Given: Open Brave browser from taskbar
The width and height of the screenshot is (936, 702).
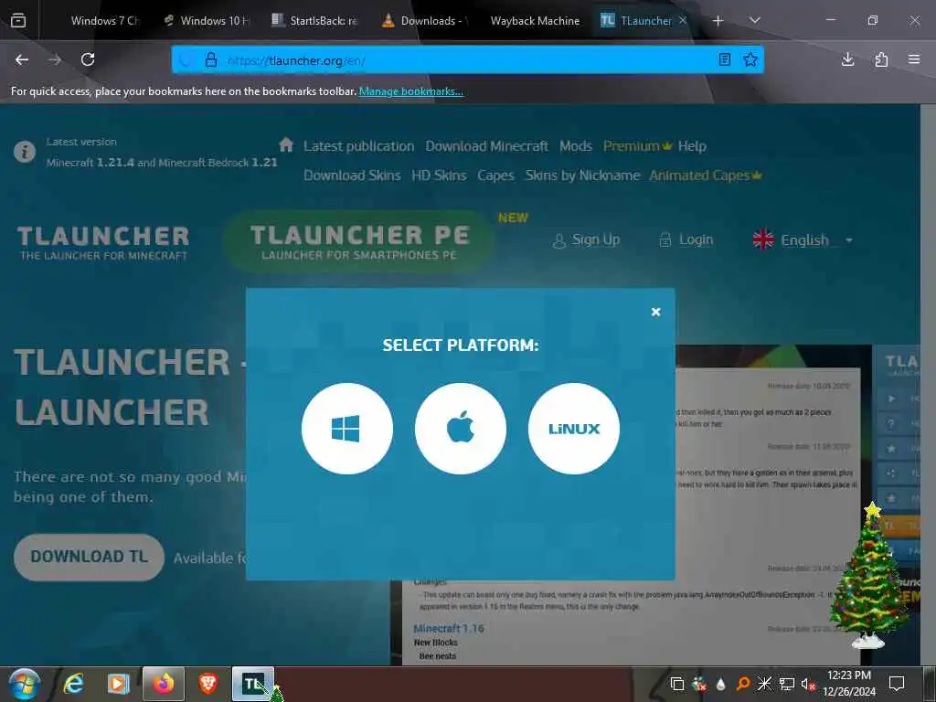Looking at the screenshot, I should pos(207,684).
